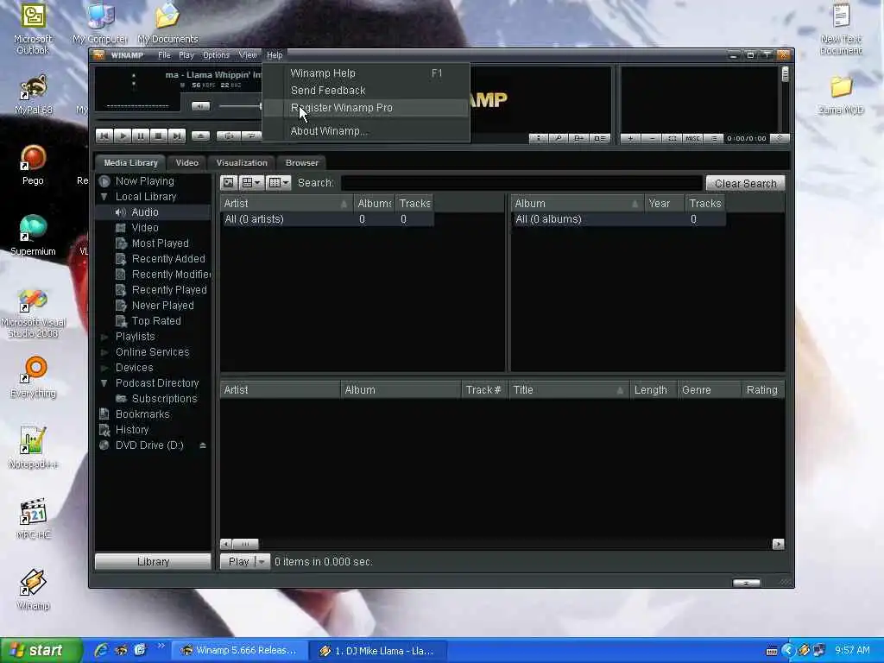This screenshot has width=884, height=663.
Task: Expand the Devices node
Action: point(104,368)
